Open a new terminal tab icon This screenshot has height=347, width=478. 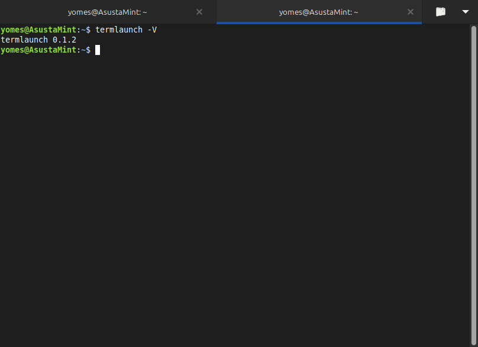(441, 12)
